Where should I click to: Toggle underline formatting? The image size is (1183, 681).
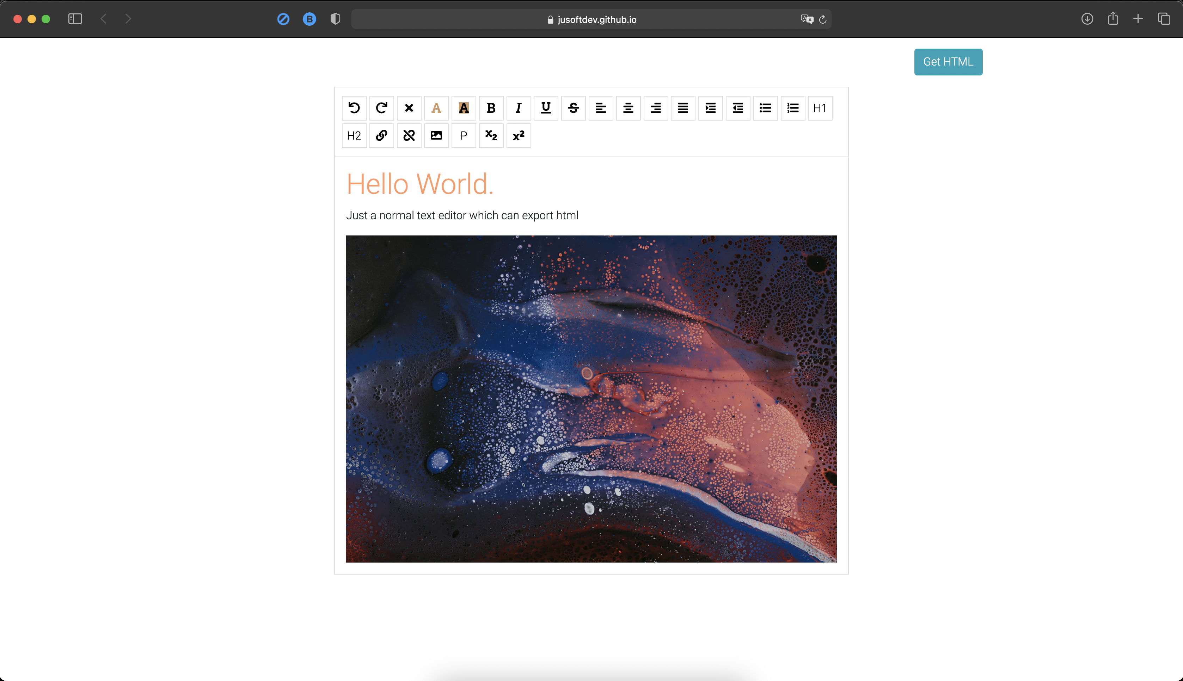pyautogui.click(x=546, y=108)
